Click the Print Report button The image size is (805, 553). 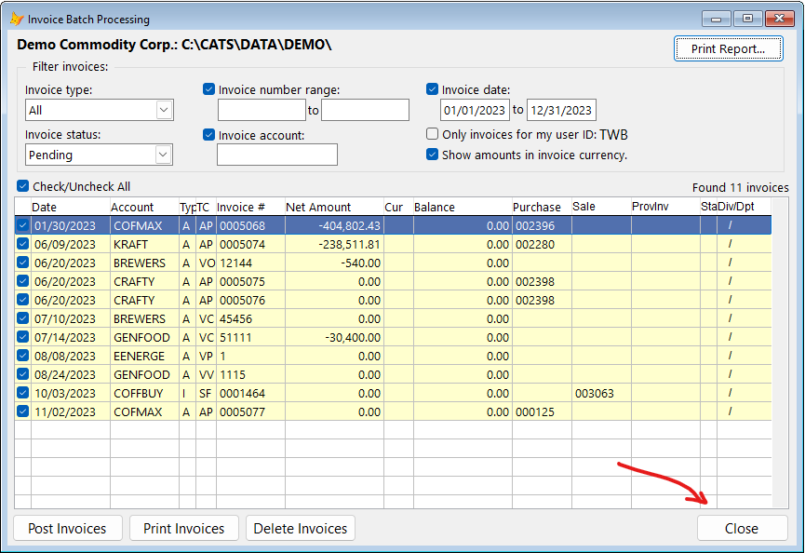click(x=728, y=48)
